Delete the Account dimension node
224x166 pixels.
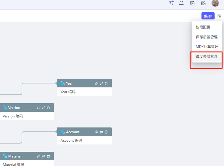pos(106,132)
